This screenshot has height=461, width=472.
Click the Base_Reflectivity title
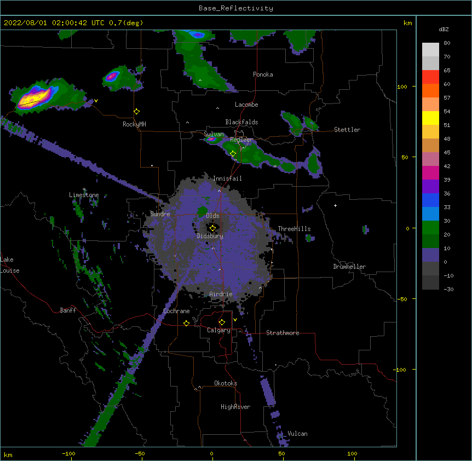[x=236, y=8]
